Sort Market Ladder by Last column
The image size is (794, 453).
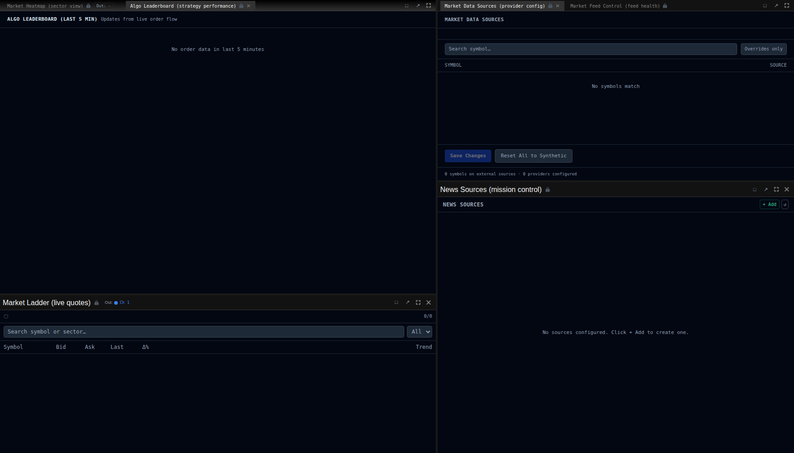[x=117, y=347]
